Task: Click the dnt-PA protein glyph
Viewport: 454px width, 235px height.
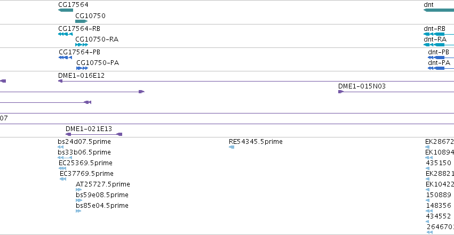Action: point(441,68)
